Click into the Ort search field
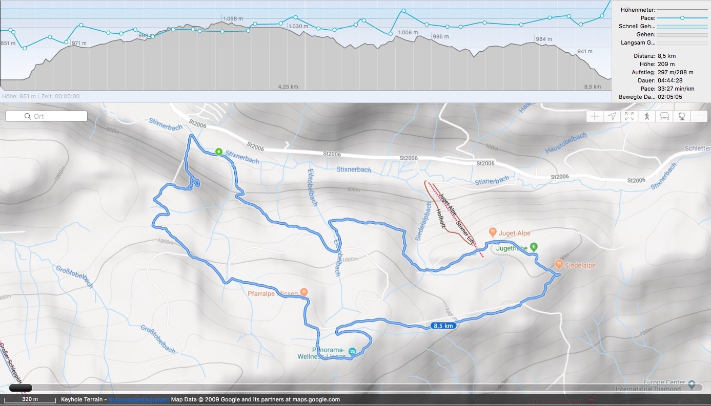The width and height of the screenshot is (711, 406). [x=46, y=116]
